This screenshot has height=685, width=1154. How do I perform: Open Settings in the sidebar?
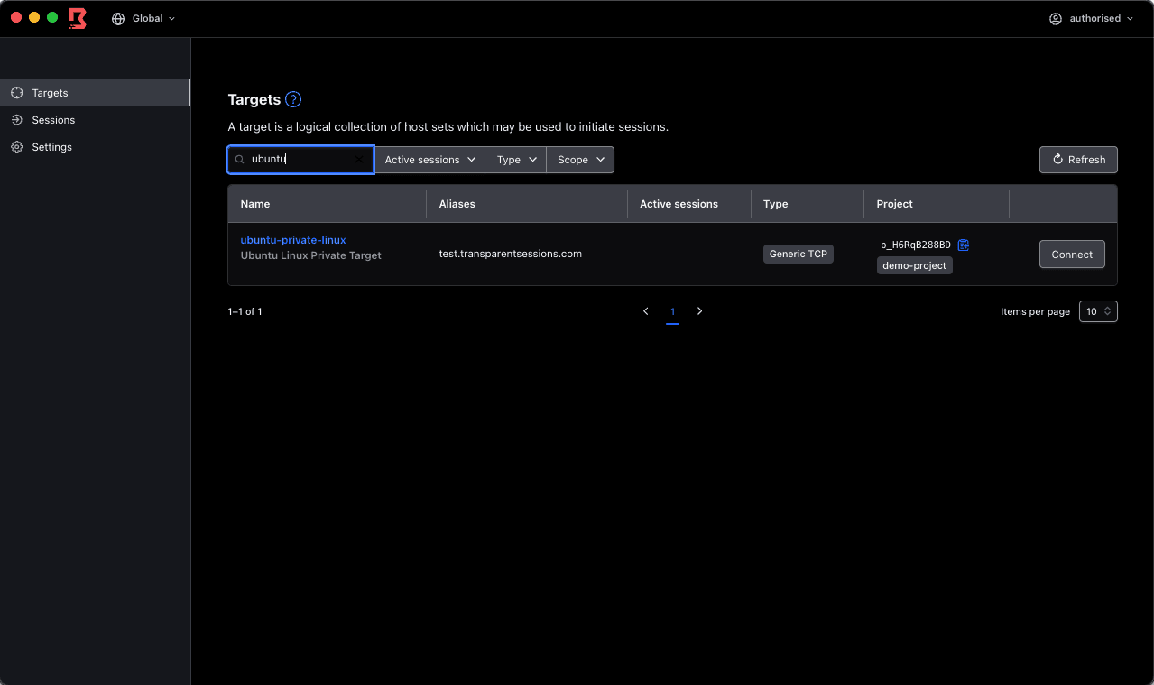[51, 147]
